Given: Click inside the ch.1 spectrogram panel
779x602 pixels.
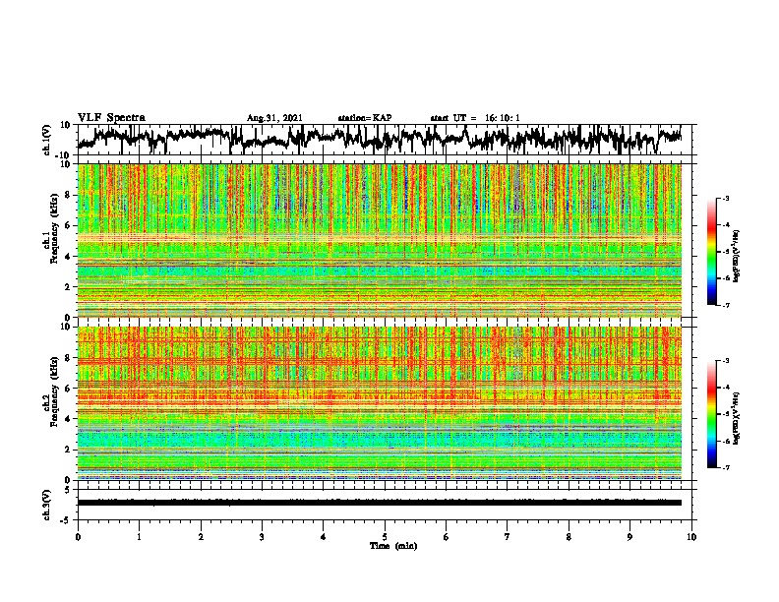Looking at the screenshot, I should 380,240.
